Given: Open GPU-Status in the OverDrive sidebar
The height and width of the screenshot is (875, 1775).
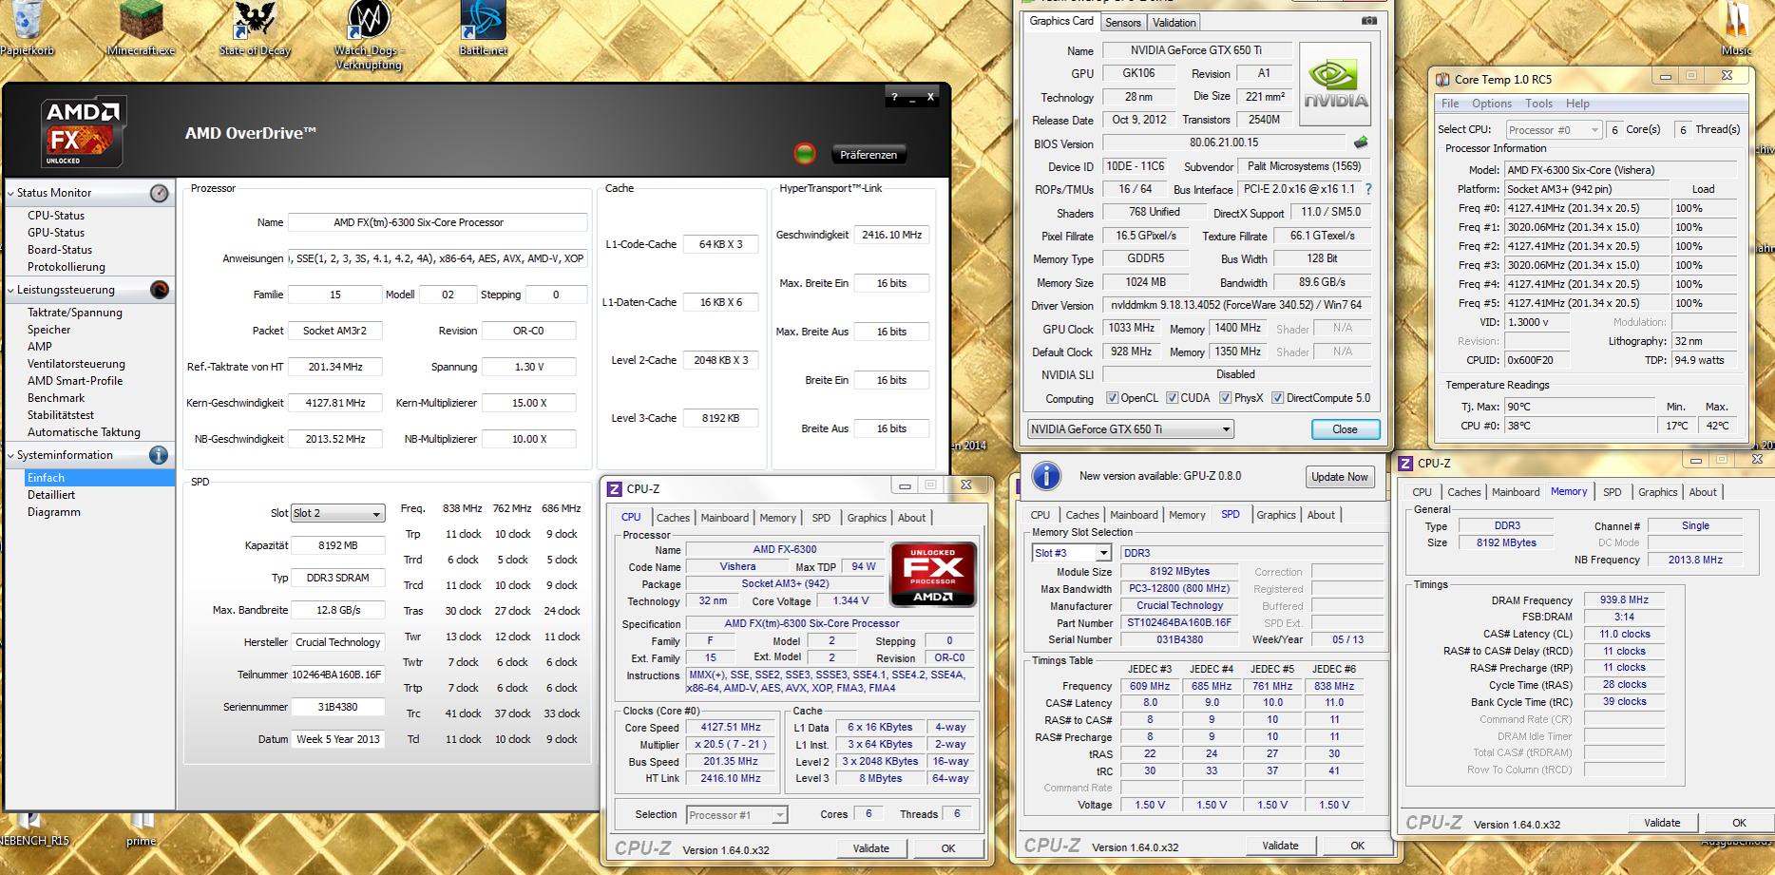Looking at the screenshot, I should click(56, 233).
